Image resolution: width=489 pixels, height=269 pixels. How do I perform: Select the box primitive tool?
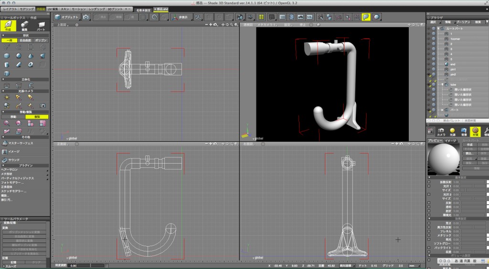7,56
